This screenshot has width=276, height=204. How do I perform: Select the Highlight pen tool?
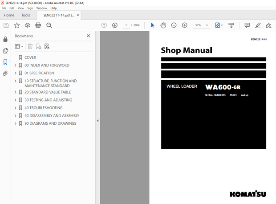click(x=258, y=25)
